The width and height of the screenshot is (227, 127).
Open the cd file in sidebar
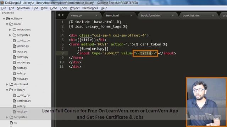[x=16, y=122]
